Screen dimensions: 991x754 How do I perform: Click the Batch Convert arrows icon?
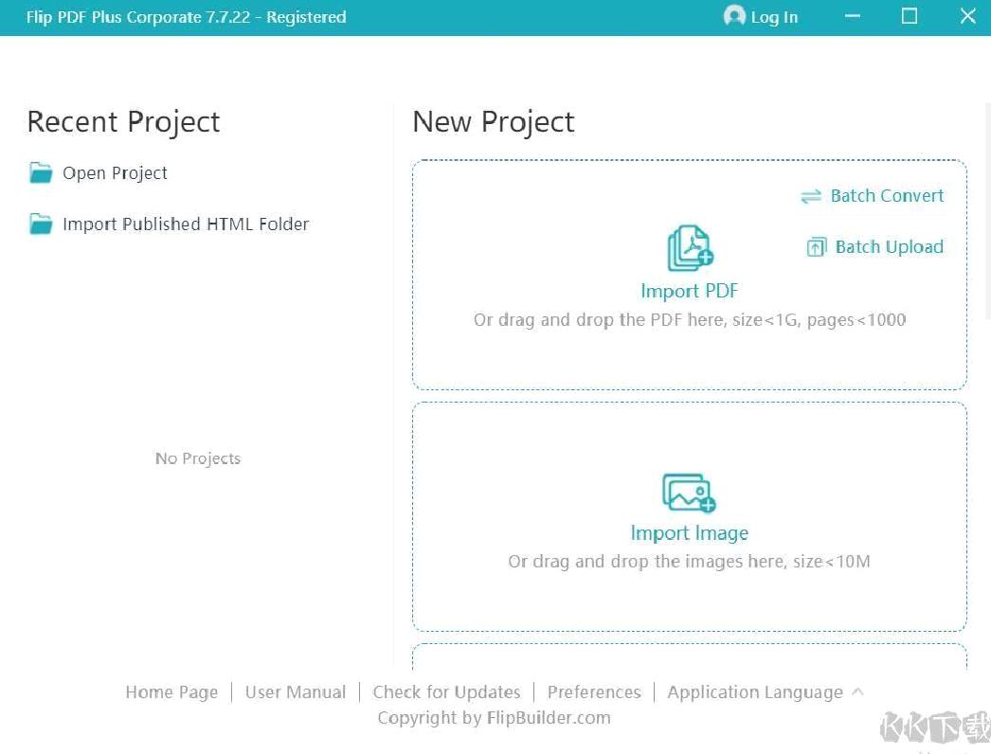[x=811, y=197]
